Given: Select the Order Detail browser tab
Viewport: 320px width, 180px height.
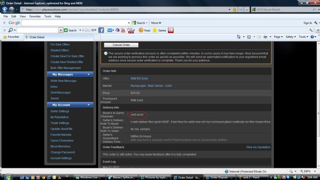Looking at the screenshot, I should [x=59, y=37].
